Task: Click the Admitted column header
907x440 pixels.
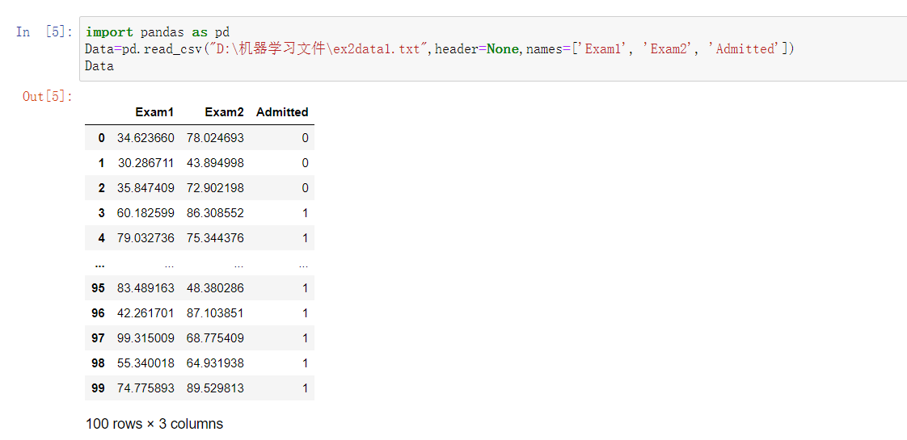Action: 282,112
